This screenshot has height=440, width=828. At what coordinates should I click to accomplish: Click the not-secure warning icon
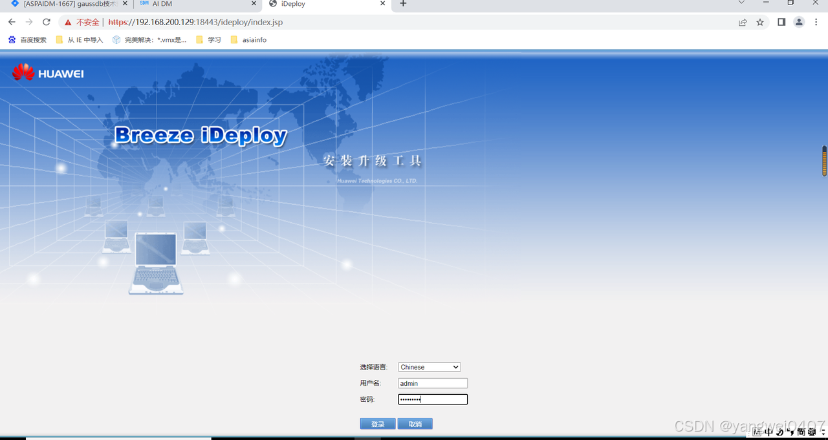point(68,22)
